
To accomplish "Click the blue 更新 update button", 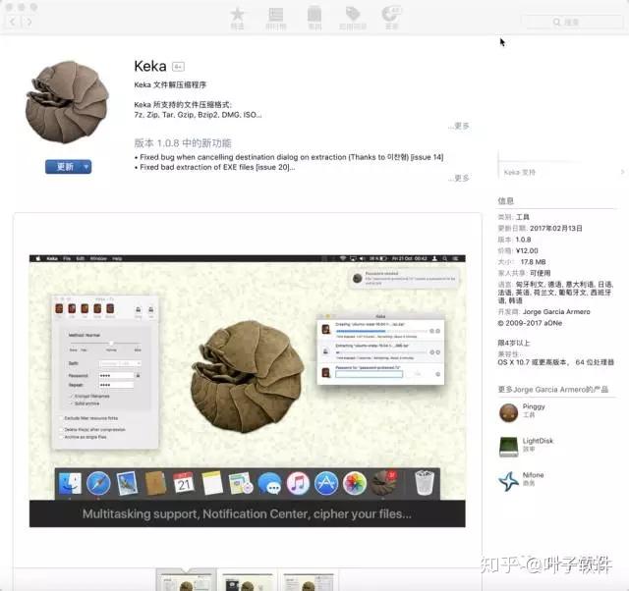I will tap(64, 167).
